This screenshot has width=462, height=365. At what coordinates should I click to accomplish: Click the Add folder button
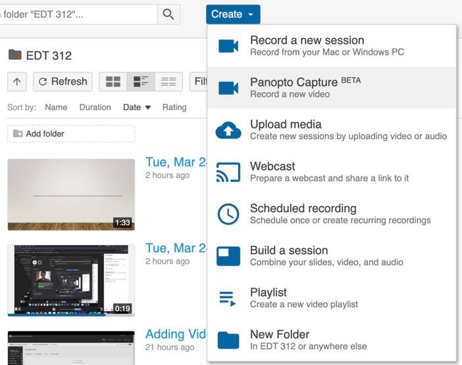[x=71, y=134]
